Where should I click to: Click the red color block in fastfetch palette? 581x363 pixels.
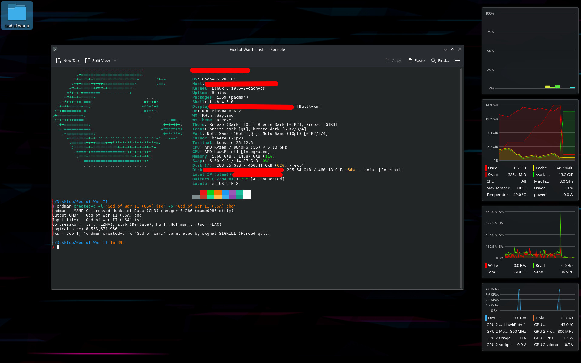click(203, 193)
